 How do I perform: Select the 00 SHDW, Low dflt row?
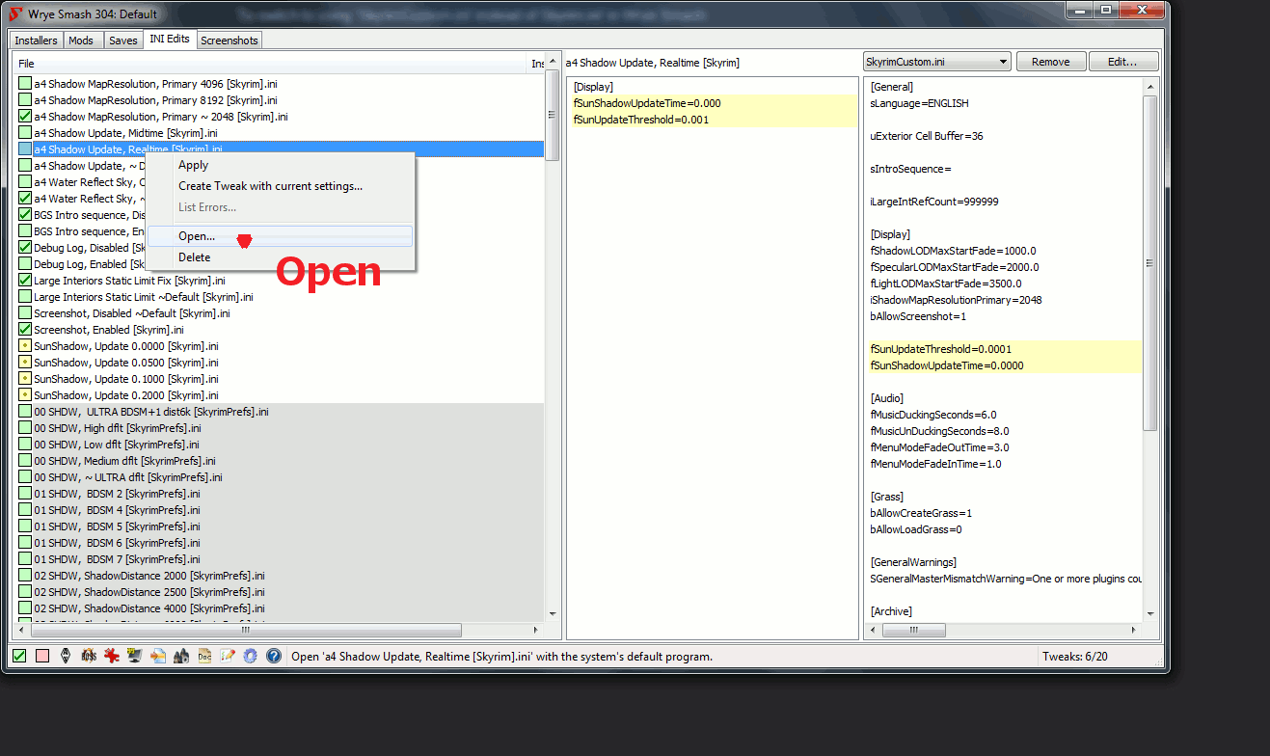[280, 445]
